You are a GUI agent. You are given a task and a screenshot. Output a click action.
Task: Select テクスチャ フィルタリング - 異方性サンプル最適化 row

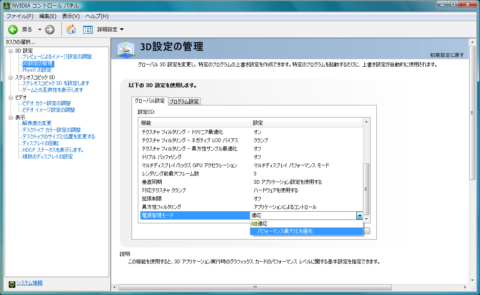[x=251, y=149]
